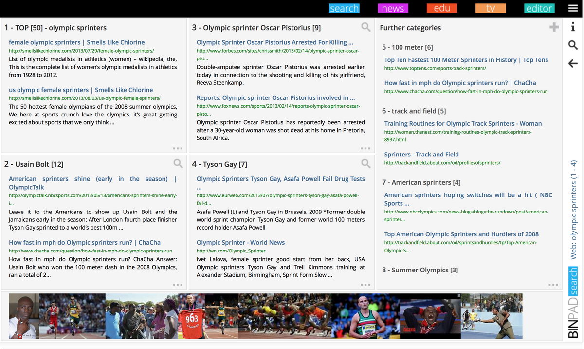The image size is (584, 349).
Task: Select the 8 - Summer Olympics [3] category
Action: coord(420,270)
